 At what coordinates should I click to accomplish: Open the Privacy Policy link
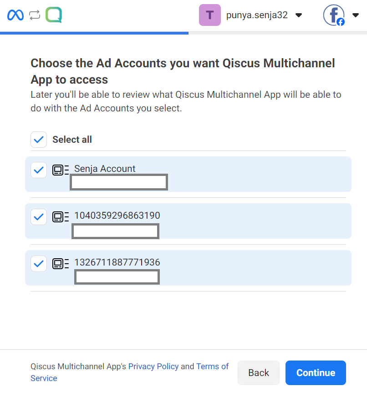coord(153,366)
